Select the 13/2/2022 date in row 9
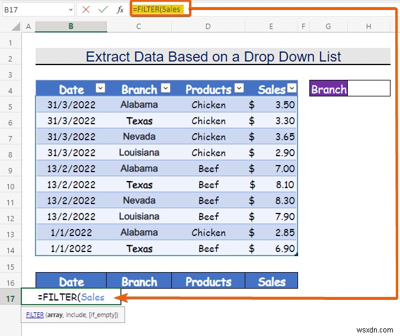The width and height of the screenshot is (400, 336). point(71,169)
